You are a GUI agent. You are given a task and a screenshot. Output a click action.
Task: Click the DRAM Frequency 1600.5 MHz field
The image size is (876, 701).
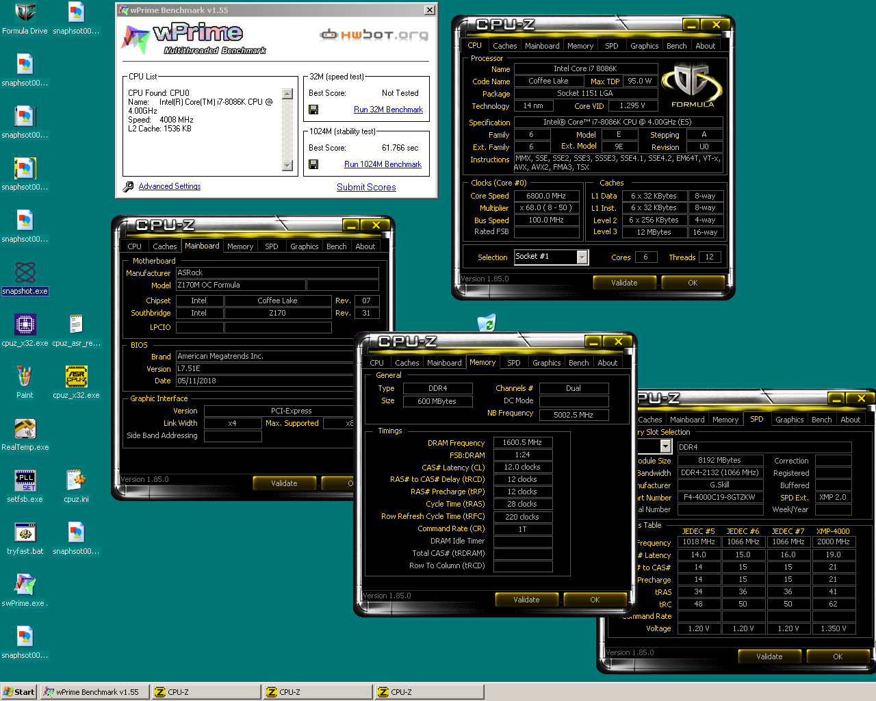point(522,442)
